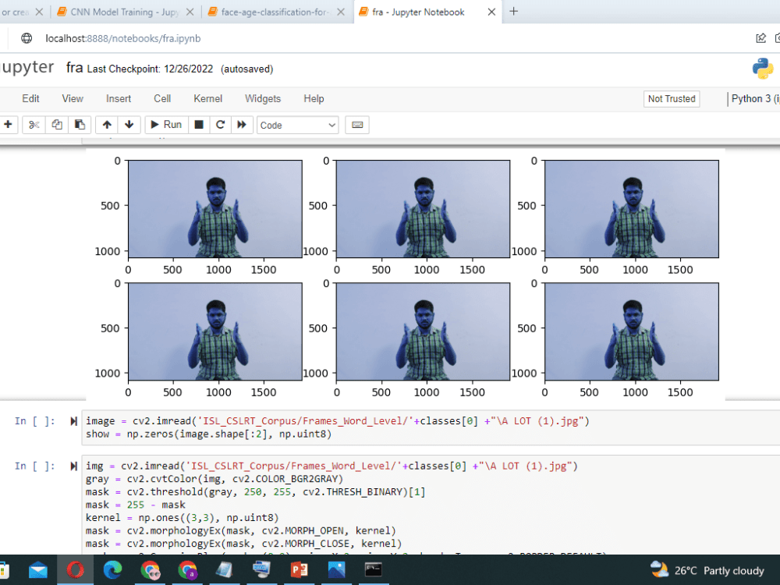
Task: Run the selected cell with Run button
Action: [165, 125]
